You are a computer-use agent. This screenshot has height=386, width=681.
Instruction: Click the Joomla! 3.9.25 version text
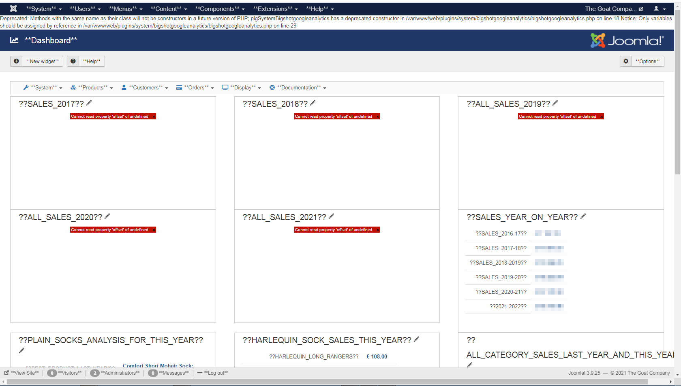(584, 373)
